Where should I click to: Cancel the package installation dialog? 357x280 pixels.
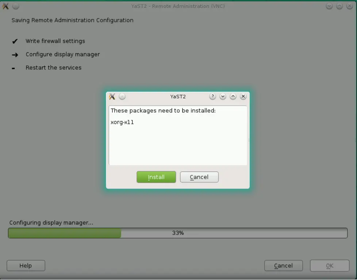point(199,177)
